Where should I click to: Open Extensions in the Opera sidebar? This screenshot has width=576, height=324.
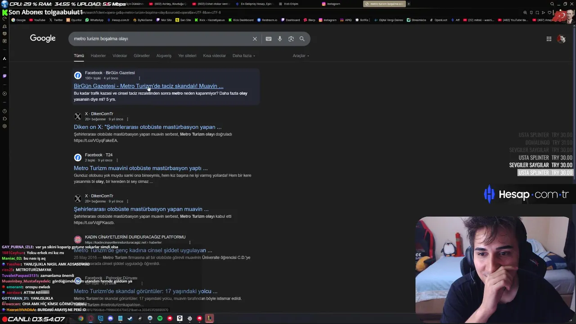tap(4, 119)
